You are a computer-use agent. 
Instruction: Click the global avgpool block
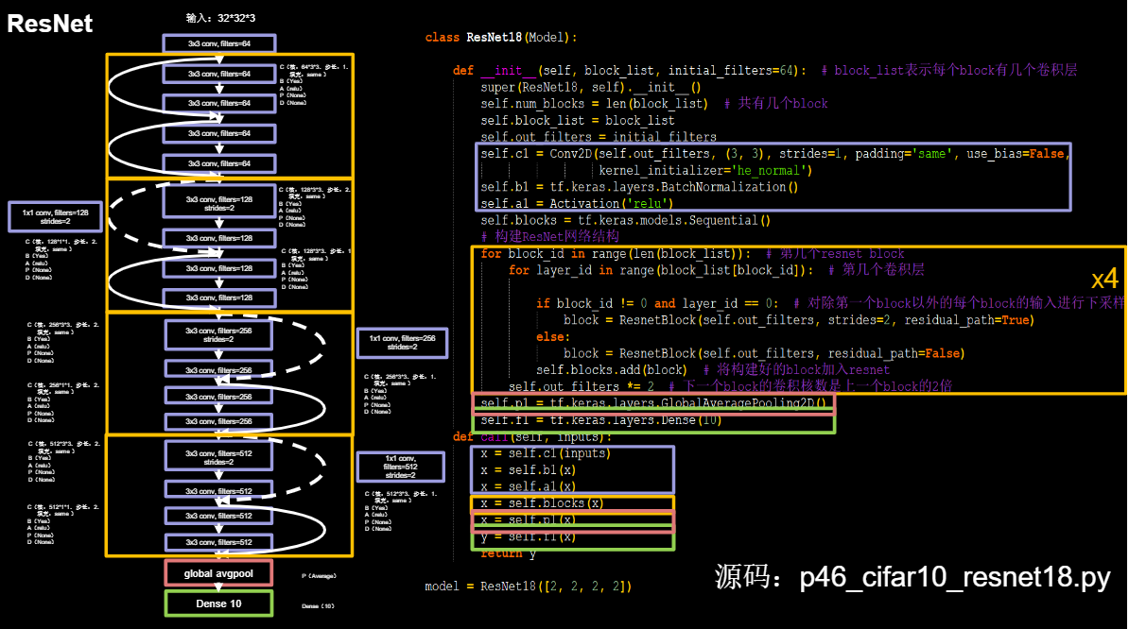217,572
